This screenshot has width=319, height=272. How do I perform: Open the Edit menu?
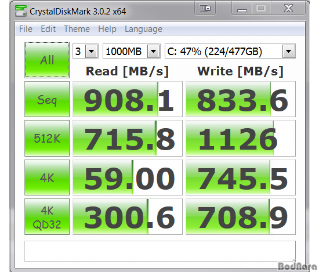tap(48, 29)
